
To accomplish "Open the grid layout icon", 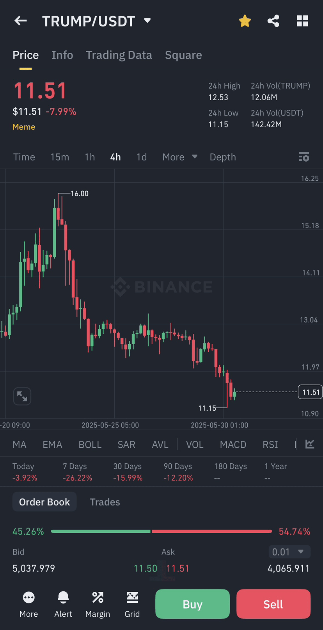I will click(302, 21).
